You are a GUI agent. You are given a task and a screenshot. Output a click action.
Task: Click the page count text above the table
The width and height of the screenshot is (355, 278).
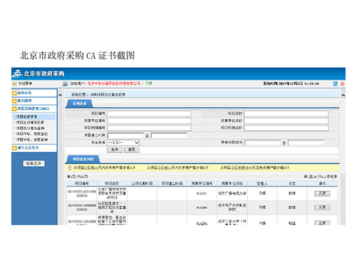(x=78, y=176)
